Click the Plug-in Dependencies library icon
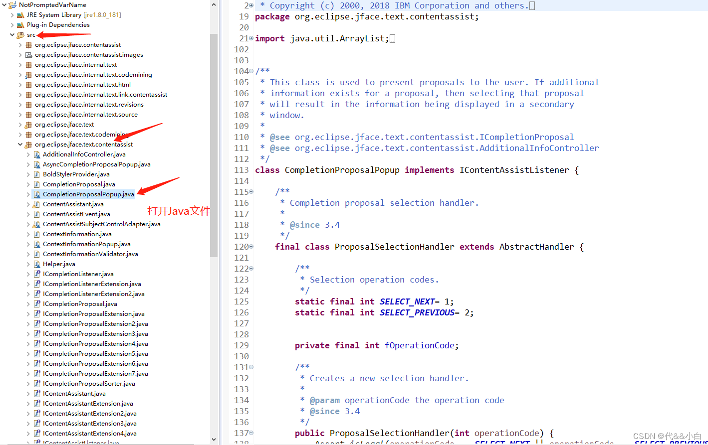Viewport: 708px width, 445px height. 20,25
